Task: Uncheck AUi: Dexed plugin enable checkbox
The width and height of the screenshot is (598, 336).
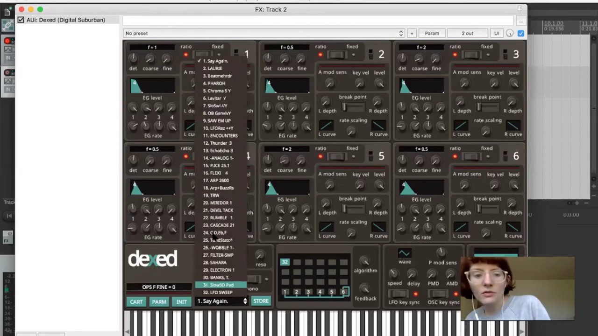Action: (21, 20)
